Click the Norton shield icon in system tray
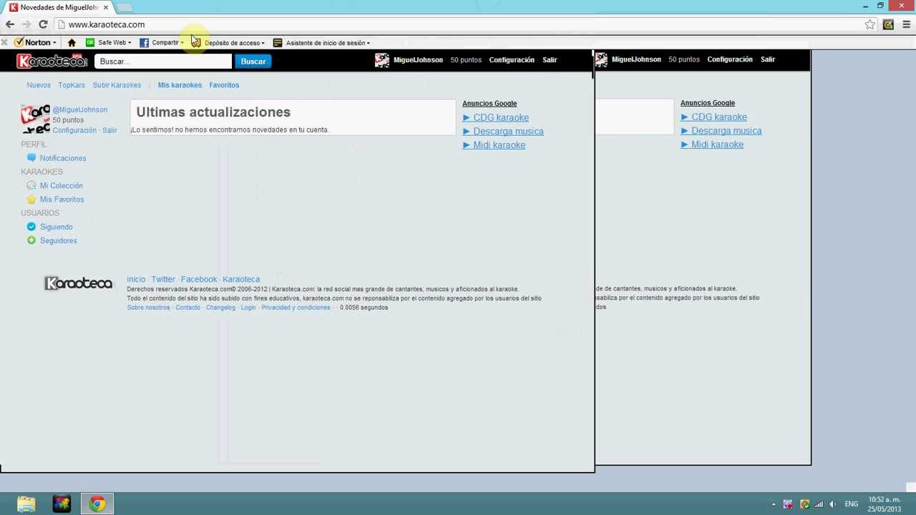 click(x=804, y=504)
